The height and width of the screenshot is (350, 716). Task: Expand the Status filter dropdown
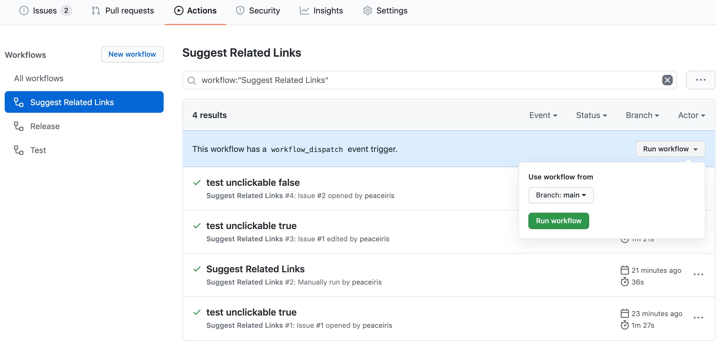coord(591,115)
